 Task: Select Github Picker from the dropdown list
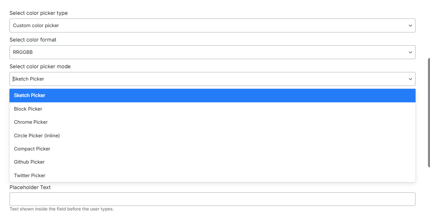click(x=29, y=162)
